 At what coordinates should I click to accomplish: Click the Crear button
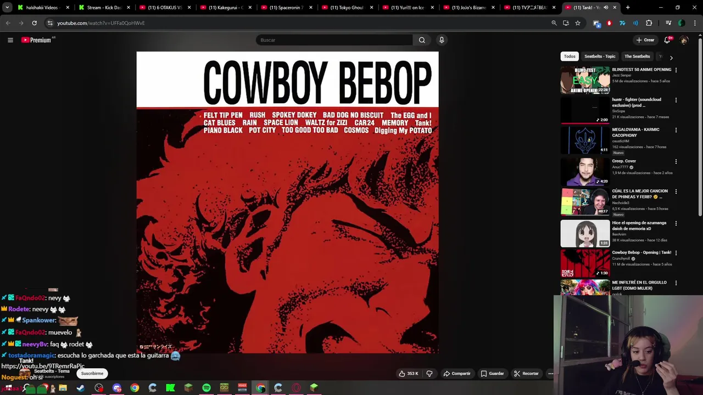[x=645, y=40]
